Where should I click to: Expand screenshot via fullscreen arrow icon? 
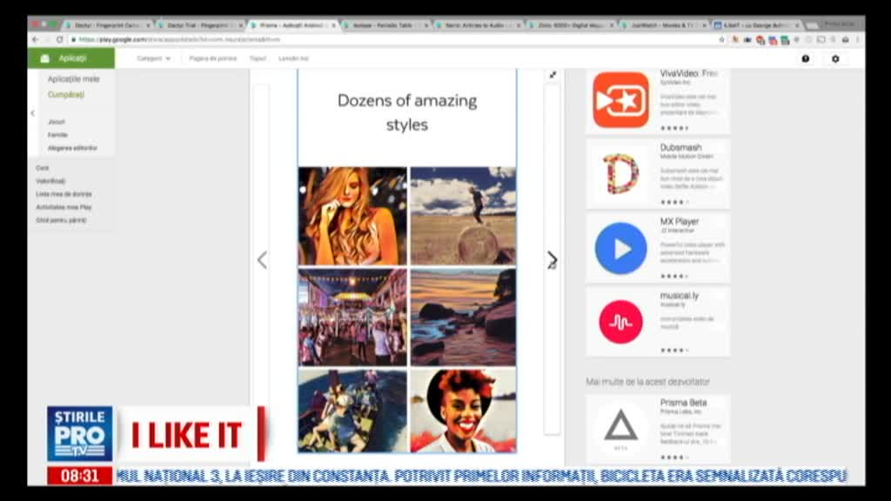pos(553,75)
